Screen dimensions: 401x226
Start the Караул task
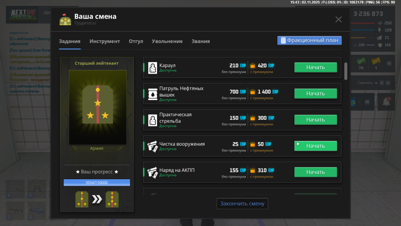point(316,67)
